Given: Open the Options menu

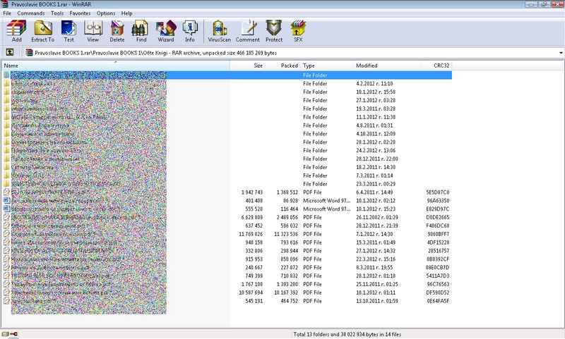Looking at the screenshot, I should coord(106,13).
